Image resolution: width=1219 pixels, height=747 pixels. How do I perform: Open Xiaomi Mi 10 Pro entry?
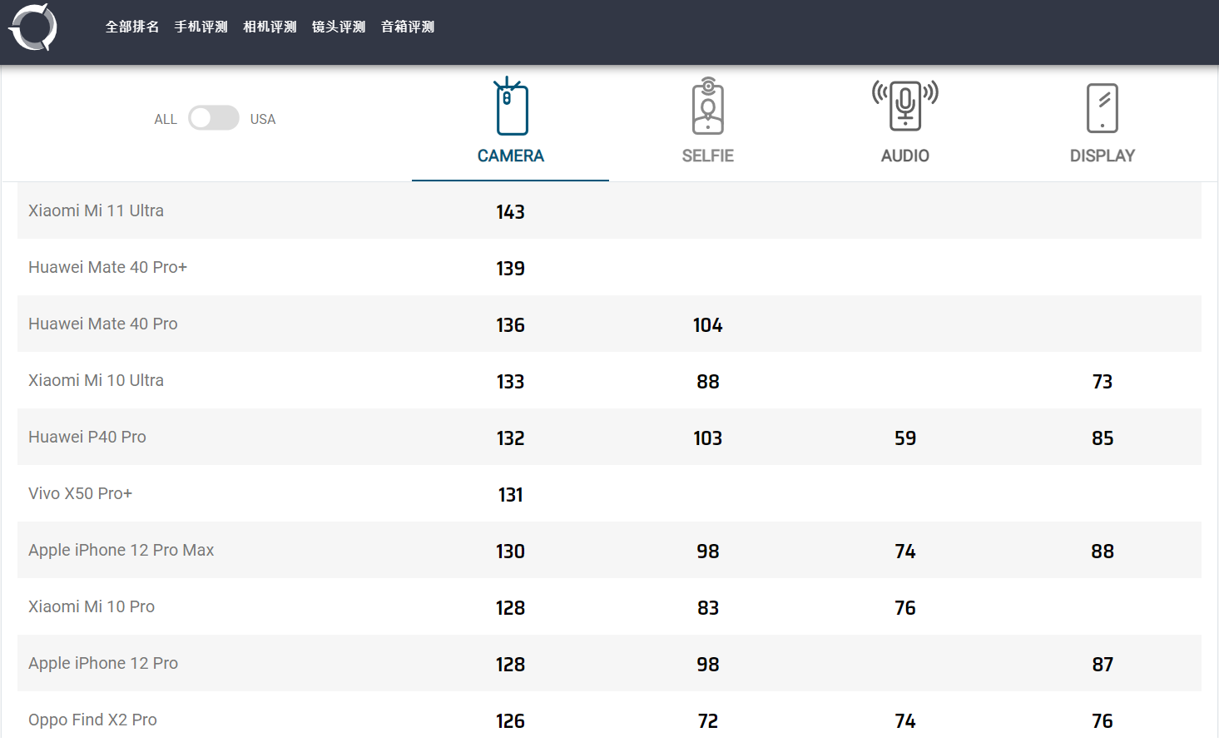click(x=92, y=606)
